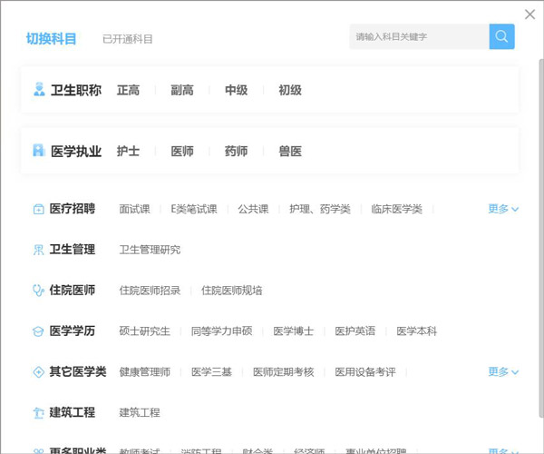Click the 医学执业 category icon
This screenshot has width=544, height=454.
(39, 151)
